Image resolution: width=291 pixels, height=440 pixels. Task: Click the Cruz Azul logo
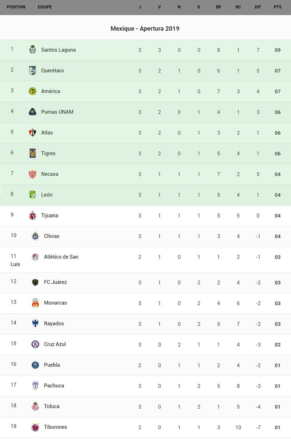(35, 344)
